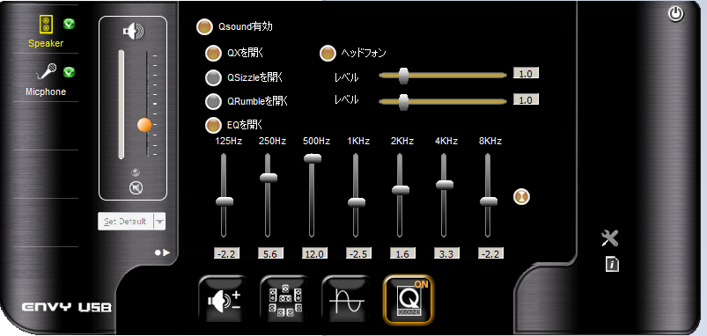Click the Set Default button
707x336 pixels.
pyautogui.click(x=126, y=222)
